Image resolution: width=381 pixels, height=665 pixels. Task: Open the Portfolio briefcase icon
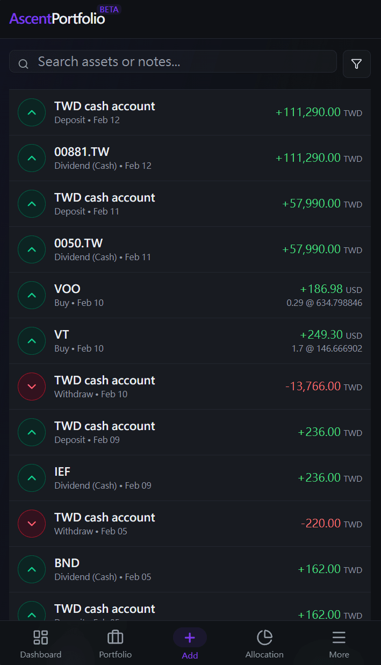(x=115, y=638)
